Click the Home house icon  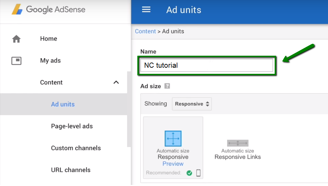(x=16, y=39)
